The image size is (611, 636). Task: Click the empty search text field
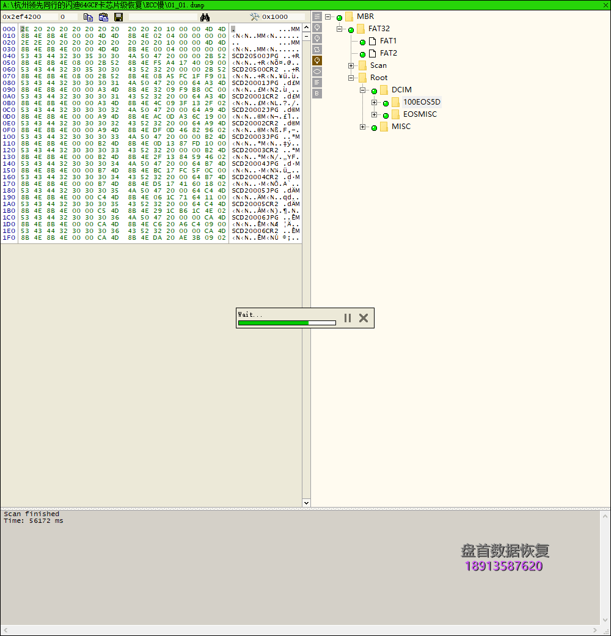[x=163, y=17]
